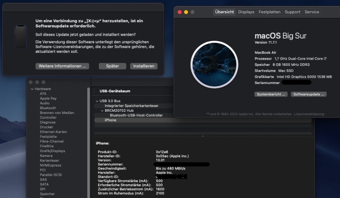Open the Festplatten tab
Screen dimensions: 340x198
pyautogui.click(x=269, y=12)
